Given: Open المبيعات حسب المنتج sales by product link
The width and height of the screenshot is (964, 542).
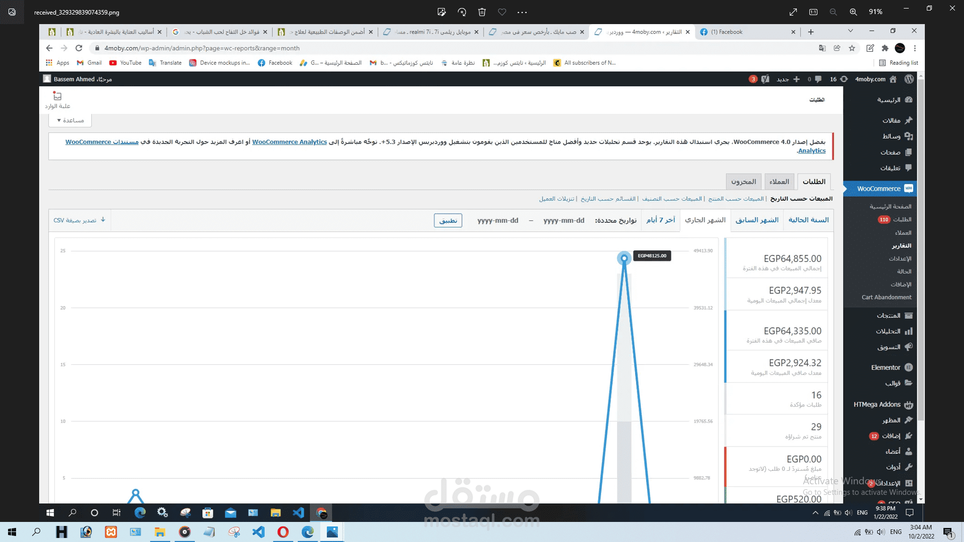Looking at the screenshot, I should [x=736, y=199].
